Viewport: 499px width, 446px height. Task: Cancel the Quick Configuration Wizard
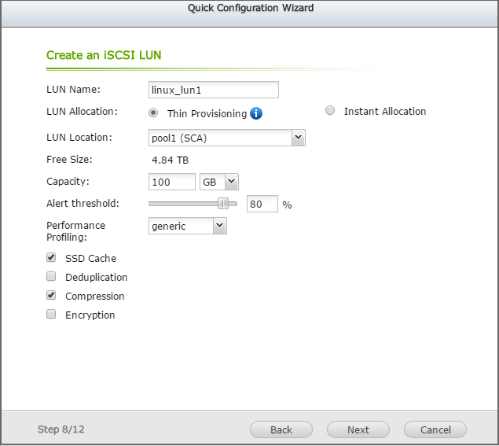coord(435,429)
